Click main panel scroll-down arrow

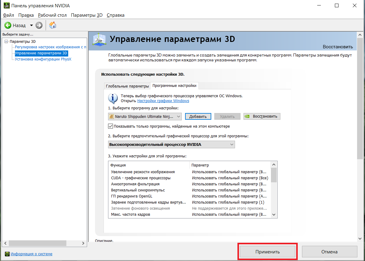[x=360, y=239]
